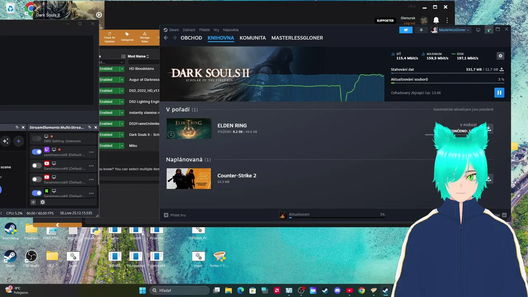
Task: Toggle the second YouTube Sandmanczsk9 switch
Action: point(37,179)
